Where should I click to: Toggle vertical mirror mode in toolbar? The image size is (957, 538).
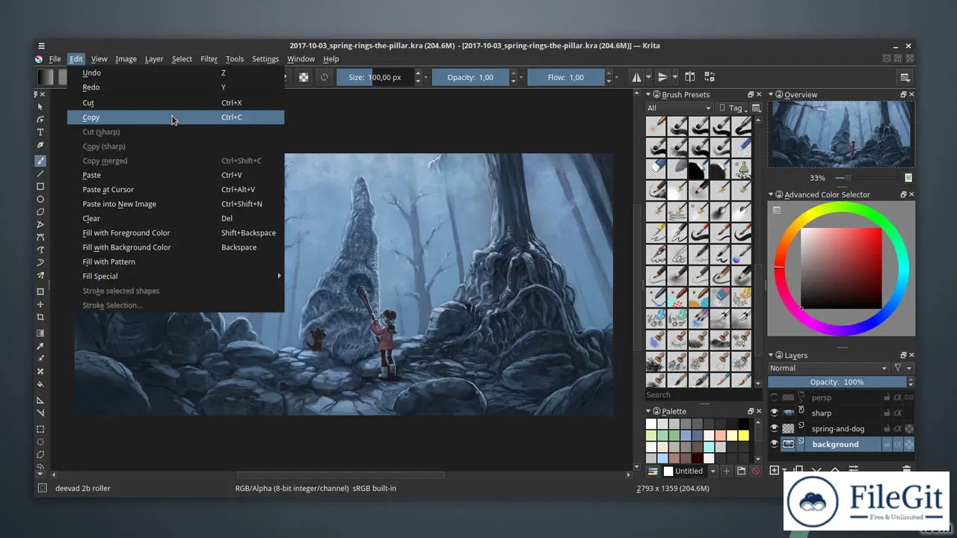click(662, 77)
